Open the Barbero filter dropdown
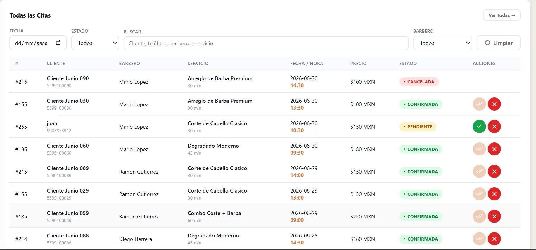The image size is (536, 250). coord(442,43)
